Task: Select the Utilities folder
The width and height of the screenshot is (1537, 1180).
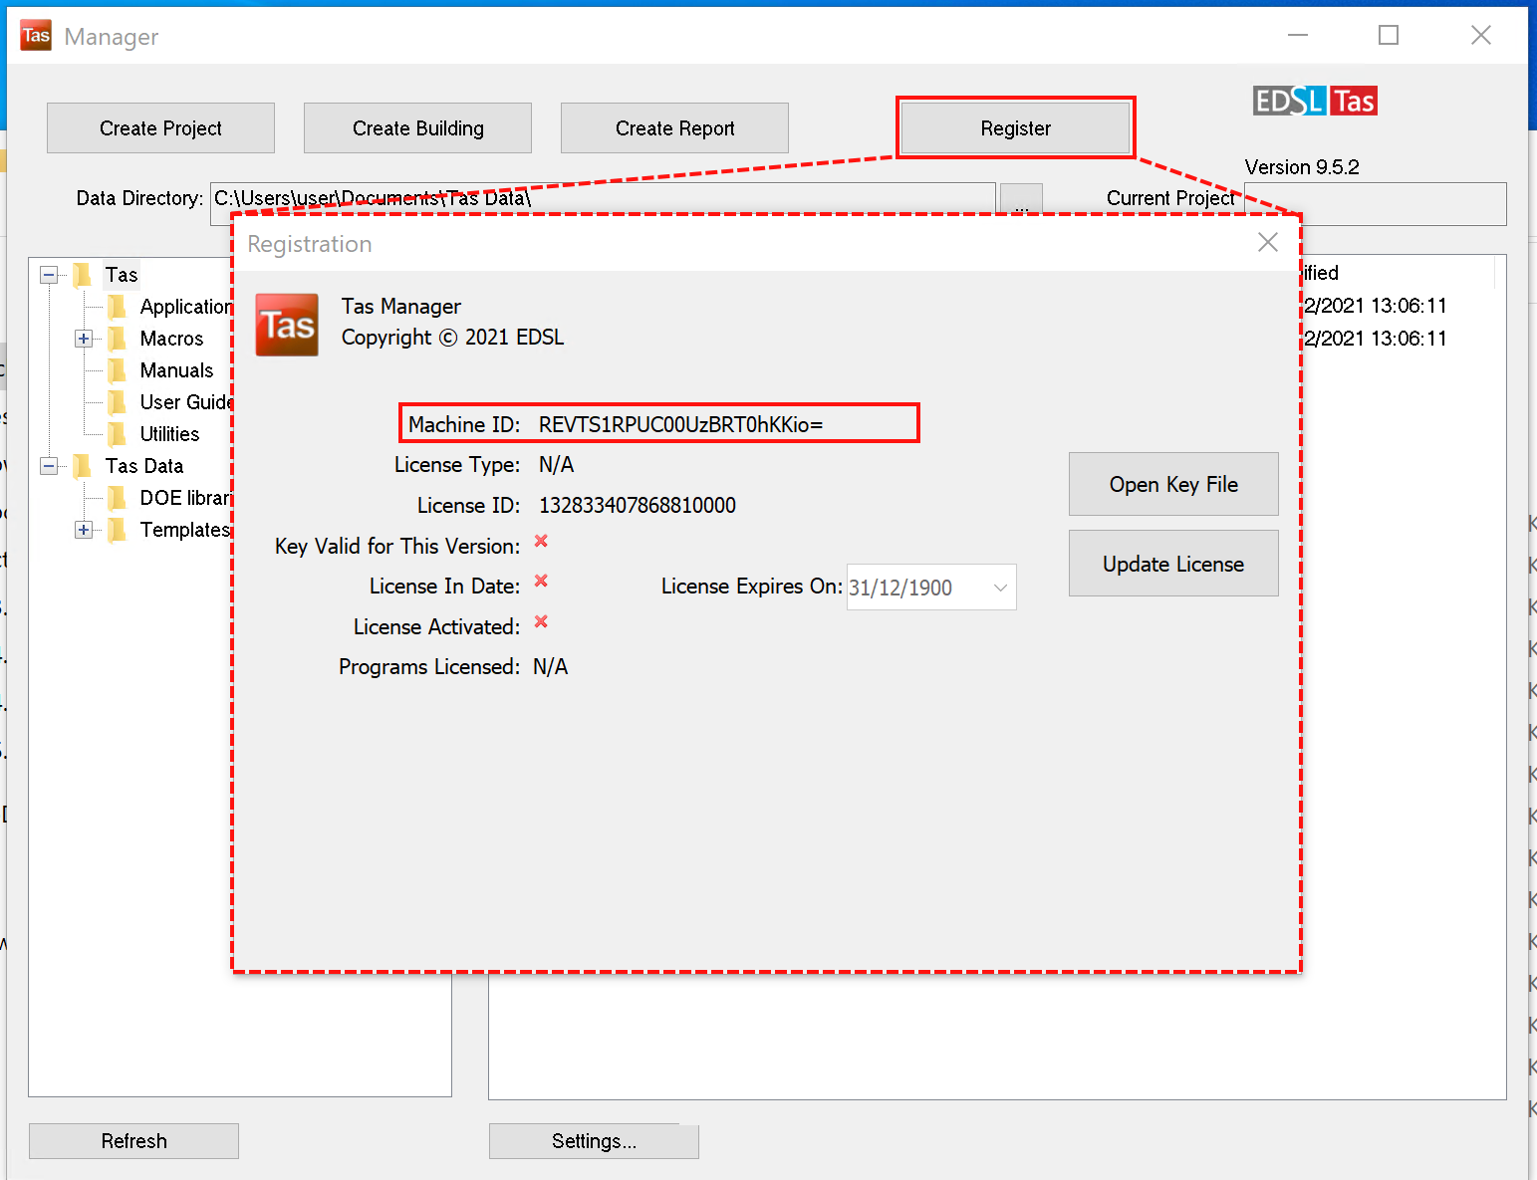Action: [x=169, y=434]
